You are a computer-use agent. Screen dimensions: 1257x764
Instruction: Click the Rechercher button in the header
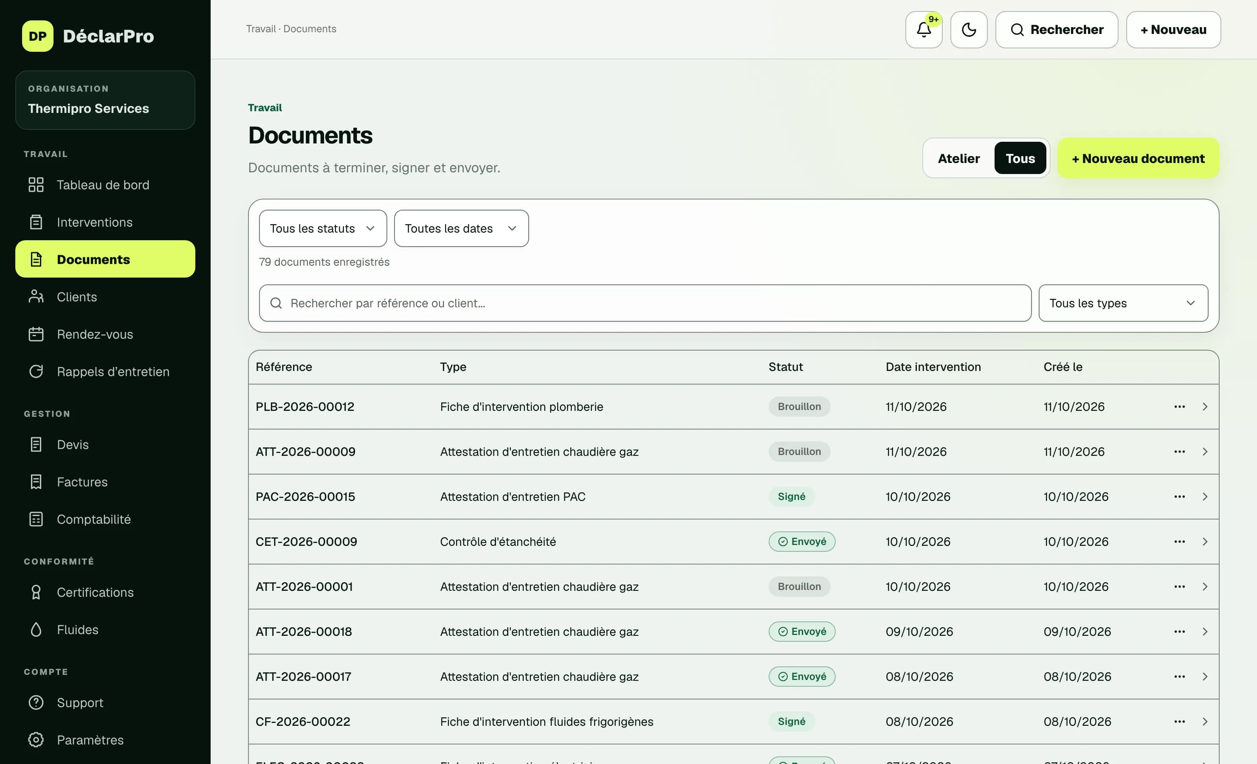1057,30
